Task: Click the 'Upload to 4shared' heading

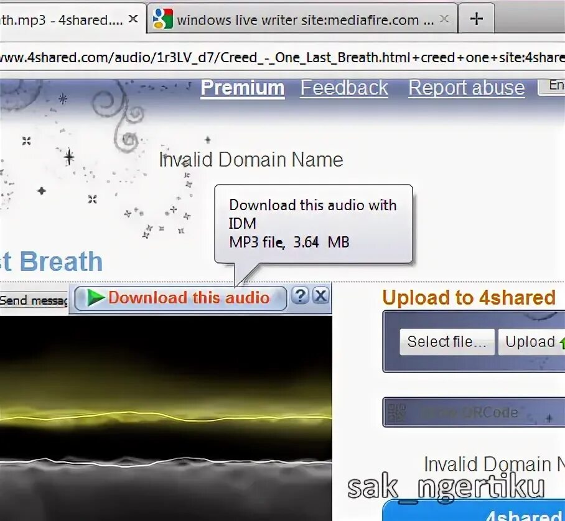Action: [469, 298]
